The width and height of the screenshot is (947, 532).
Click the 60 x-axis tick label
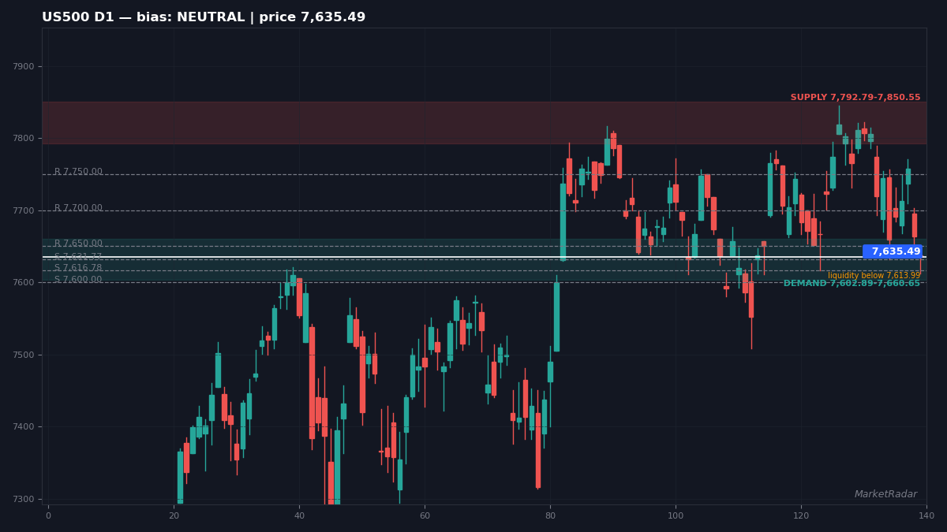tap(425, 516)
